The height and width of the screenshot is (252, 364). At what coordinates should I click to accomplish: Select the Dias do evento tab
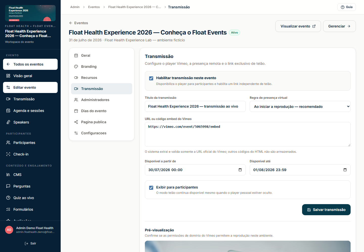[x=102, y=111]
